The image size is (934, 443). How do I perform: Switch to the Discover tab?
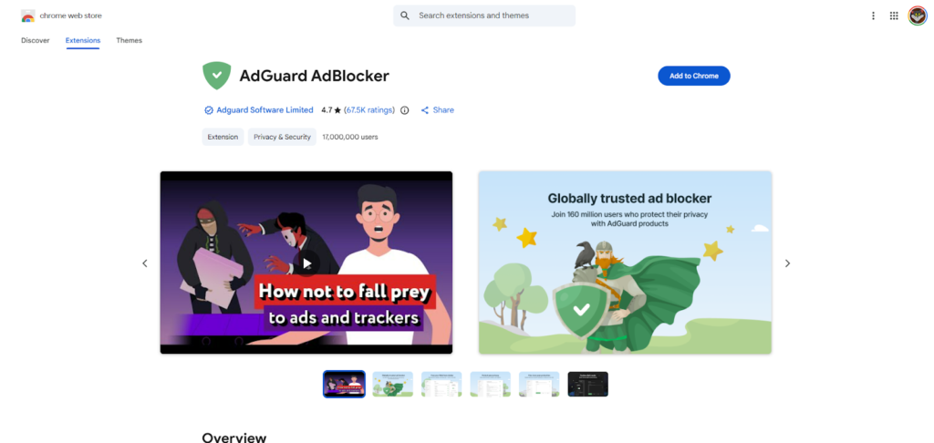coord(36,40)
